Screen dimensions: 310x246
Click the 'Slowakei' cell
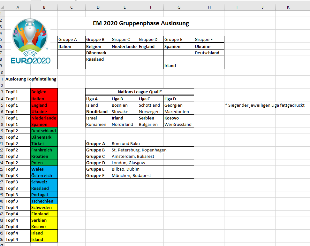pyautogui.click(x=125, y=111)
